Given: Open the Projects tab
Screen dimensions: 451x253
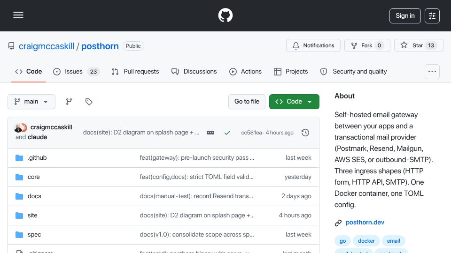Looking at the screenshot, I should [x=291, y=71].
